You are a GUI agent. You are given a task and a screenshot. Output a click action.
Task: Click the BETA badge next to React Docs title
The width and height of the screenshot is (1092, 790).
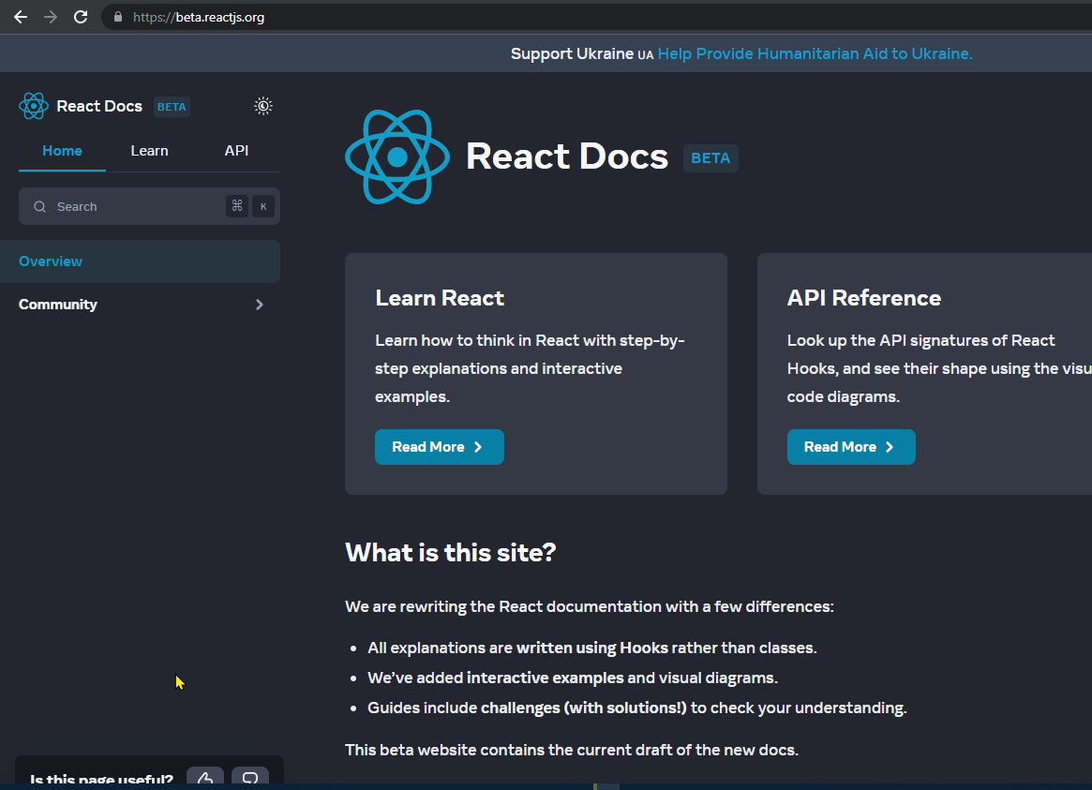click(711, 157)
